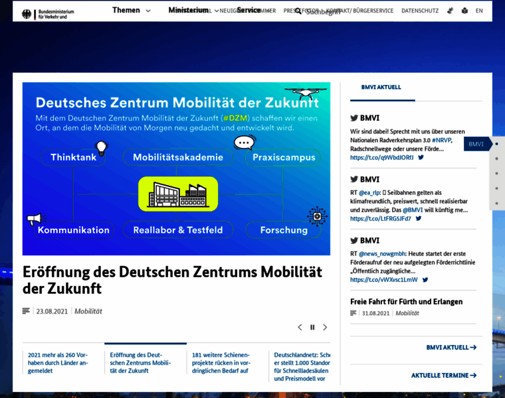Jump to fifth section dot in side navigation
Viewport: 505px width, 398px height.
click(x=496, y=203)
